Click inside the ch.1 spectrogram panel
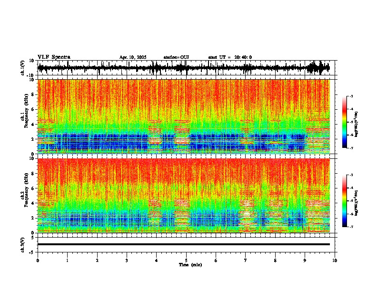The height and width of the screenshot is (292, 377). point(183,116)
